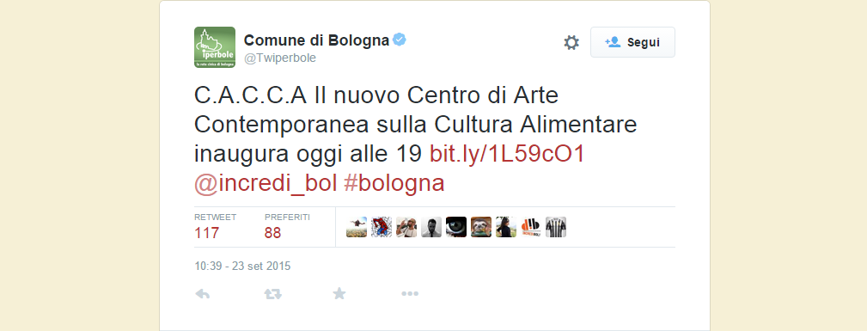Click the eye close-up avatar thumbnail

point(456,227)
